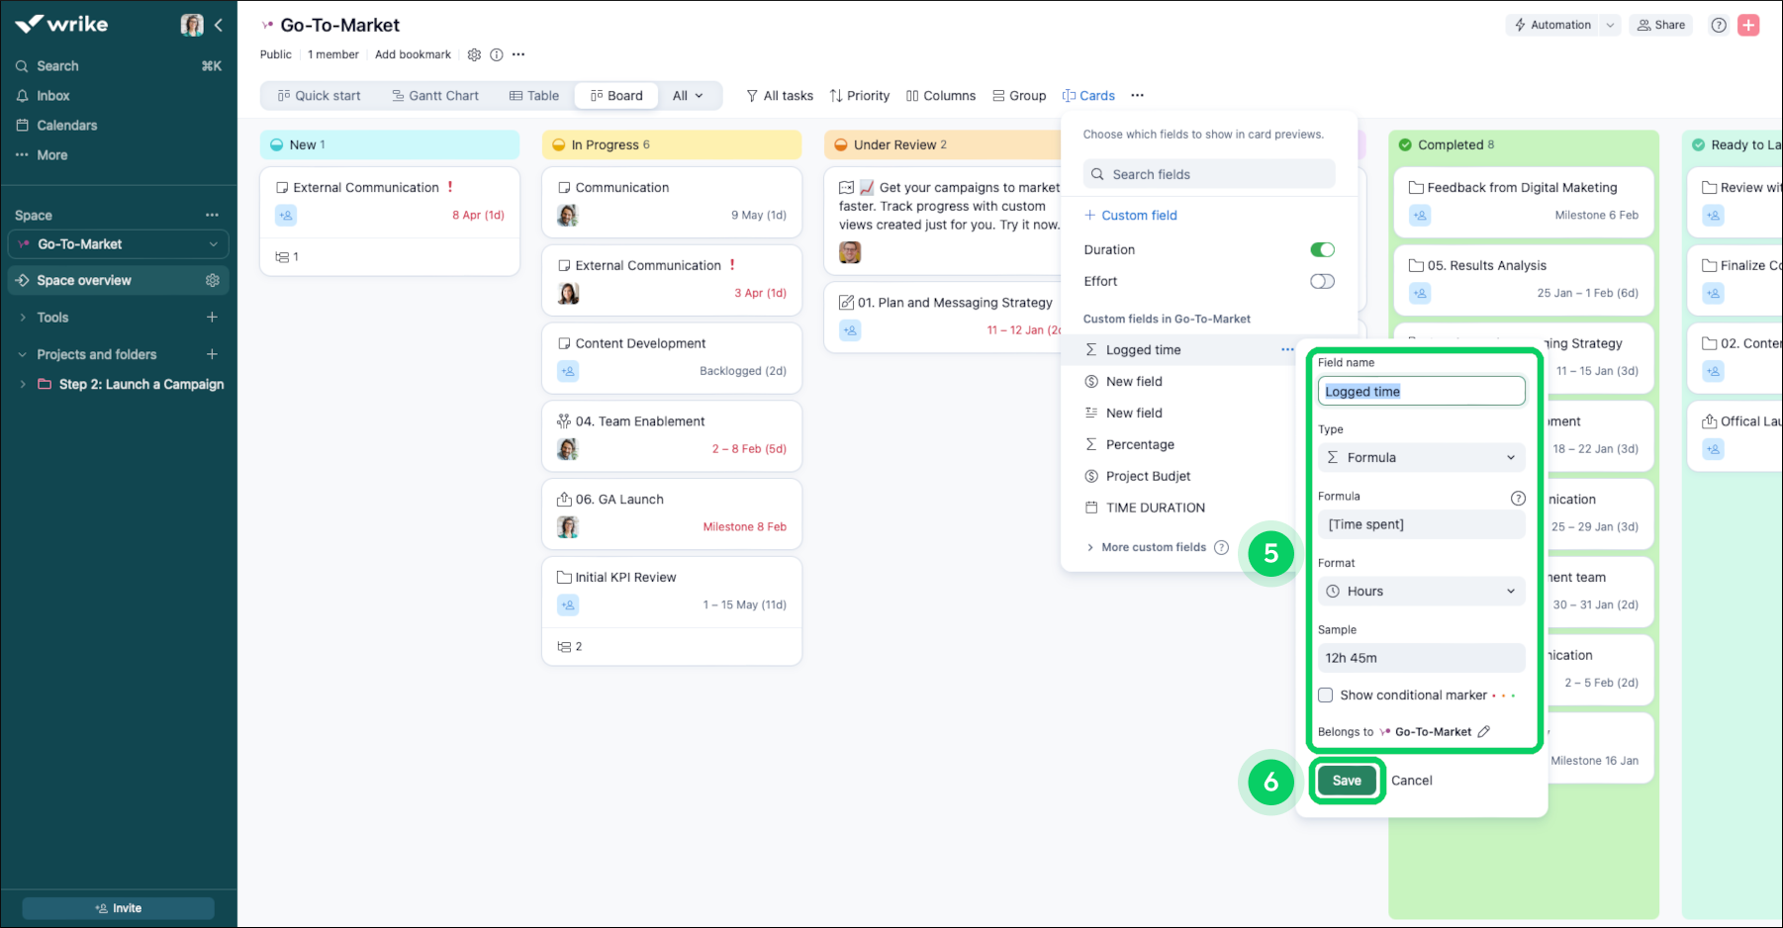Enable the Effort field toggle
This screenshot has width=1783, height=928.
coord(1322,281)
